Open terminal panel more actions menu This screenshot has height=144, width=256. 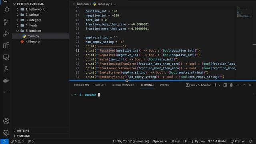pyautogui.click(x=238, y=85)
